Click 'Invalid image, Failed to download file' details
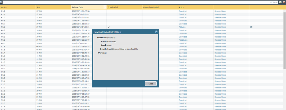The width and height of the screenshot is (286, 110). tap(123, 49)
